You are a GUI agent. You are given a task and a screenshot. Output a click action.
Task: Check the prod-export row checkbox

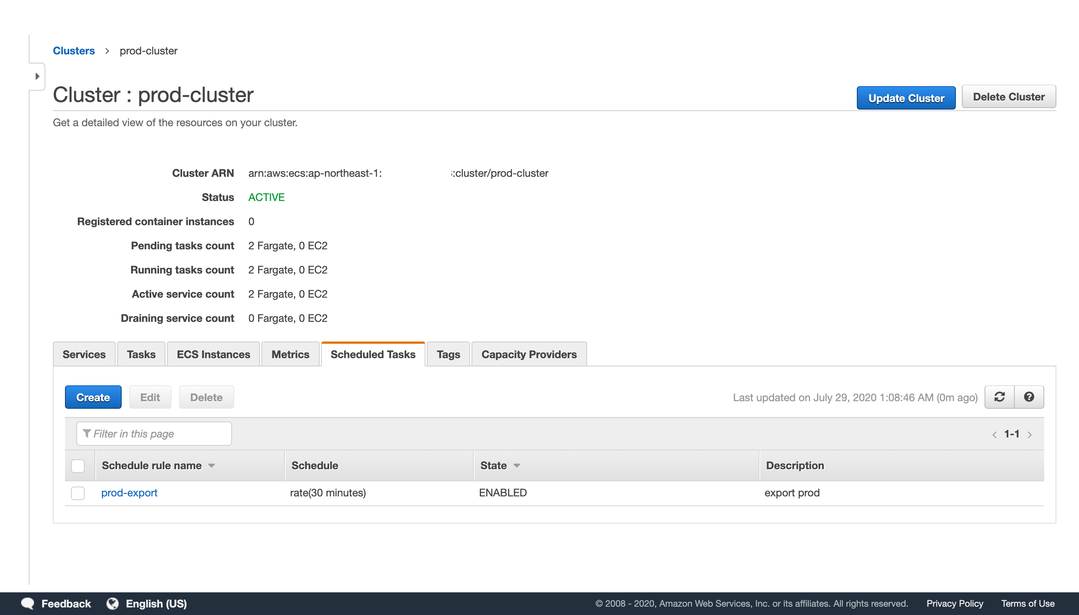click(78, 493)
